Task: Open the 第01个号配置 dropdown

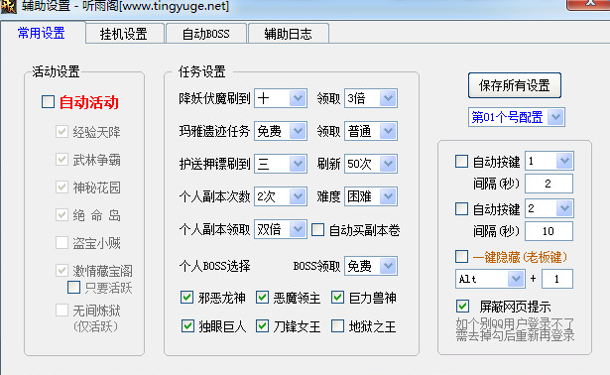Action: point(516,117)
